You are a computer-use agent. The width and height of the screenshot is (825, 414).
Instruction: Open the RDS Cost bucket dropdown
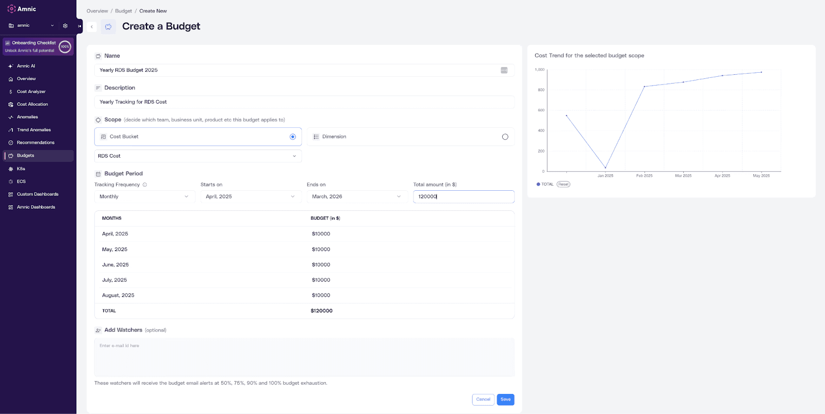coord(198,156)
